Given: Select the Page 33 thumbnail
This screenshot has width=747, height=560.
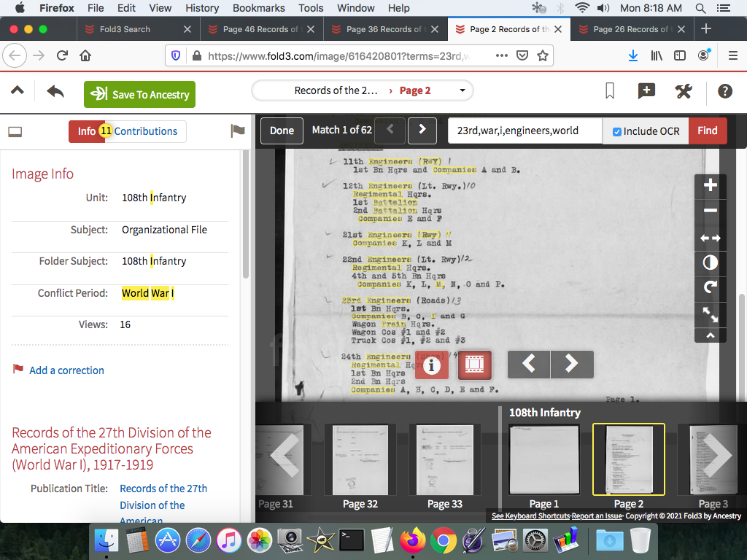Looking at the screenshot, I should click(x=444, y=459).
